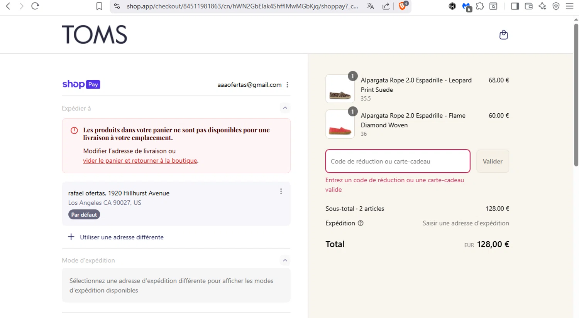Reload the checkout page
Viewport: 579px width, 318px height.
pos(35,6)
